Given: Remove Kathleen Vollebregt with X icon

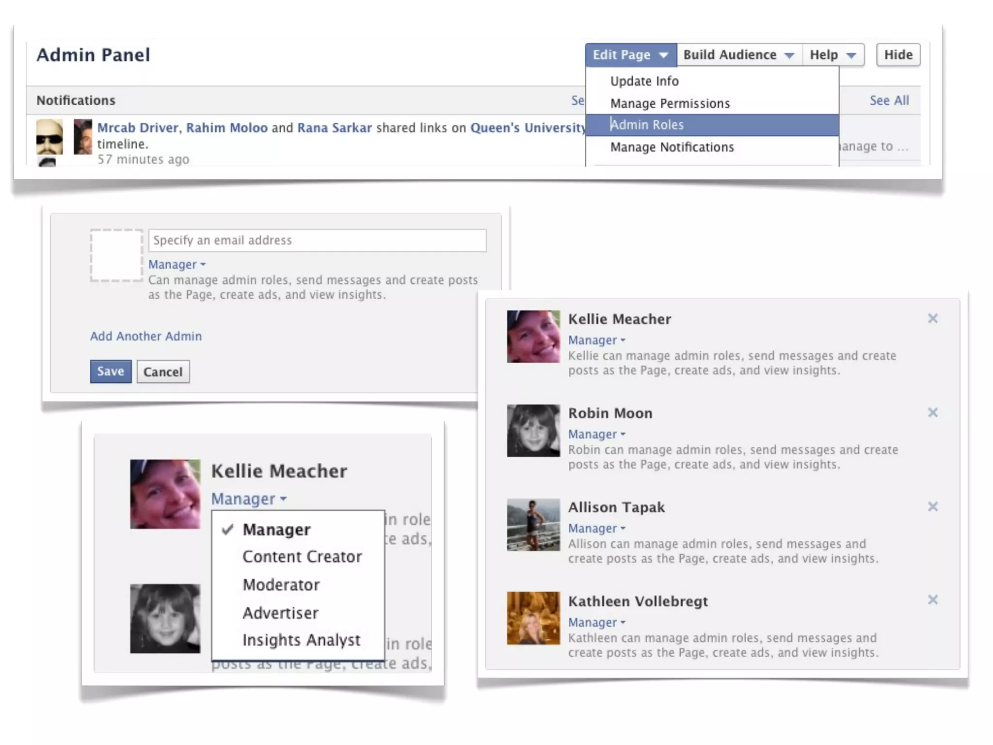Looking at the screenshot, I should coord(932,600).
